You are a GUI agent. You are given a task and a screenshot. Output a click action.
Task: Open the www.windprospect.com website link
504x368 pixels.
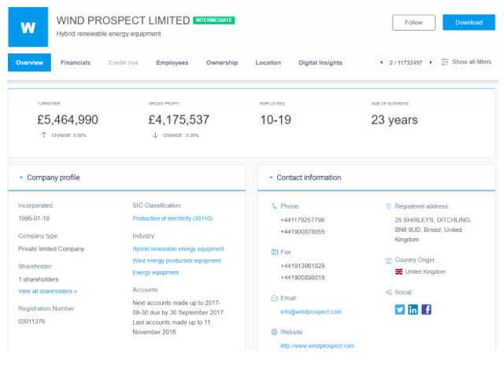click(317, 346)
